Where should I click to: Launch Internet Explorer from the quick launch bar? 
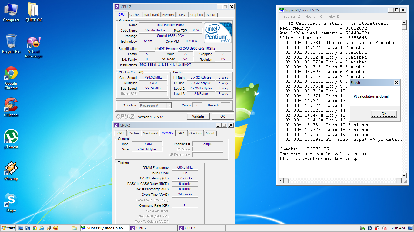point(42,228)
